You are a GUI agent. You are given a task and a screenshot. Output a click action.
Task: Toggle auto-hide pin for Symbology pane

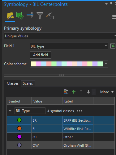point(111,3)
